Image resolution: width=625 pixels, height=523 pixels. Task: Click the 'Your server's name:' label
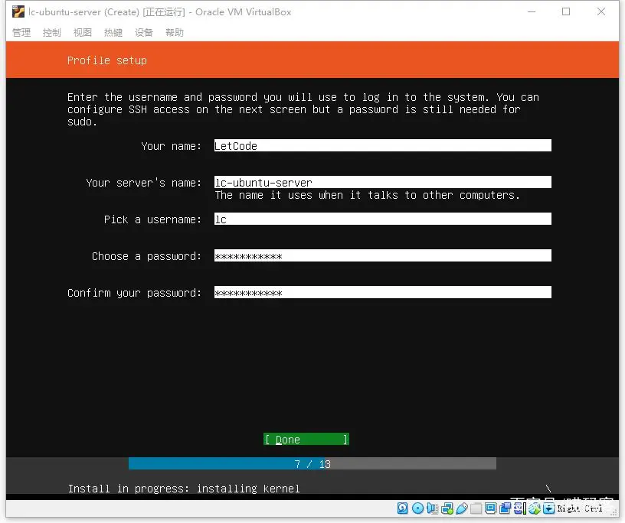point(143,183)
